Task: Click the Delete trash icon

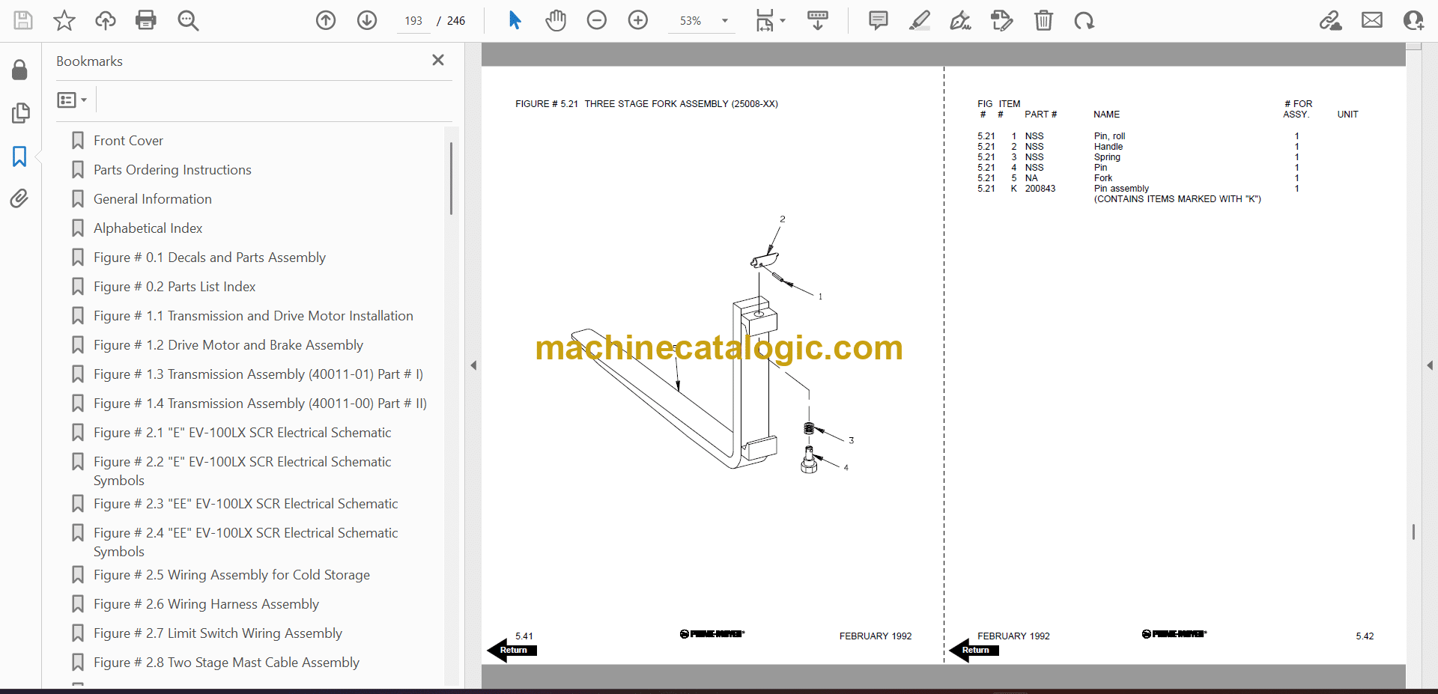Action: click(x=1043, y=20)
